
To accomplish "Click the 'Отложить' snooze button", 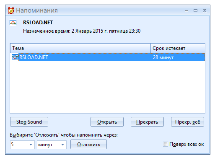I will click(88, 145).
